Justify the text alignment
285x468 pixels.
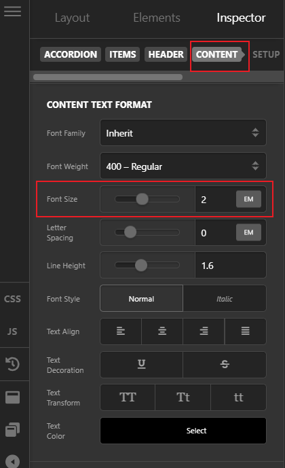pos(246,331)
